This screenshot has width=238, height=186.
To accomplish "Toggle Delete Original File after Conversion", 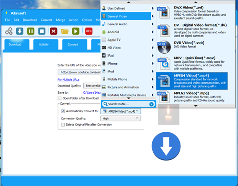I will (x=63, y=125).
